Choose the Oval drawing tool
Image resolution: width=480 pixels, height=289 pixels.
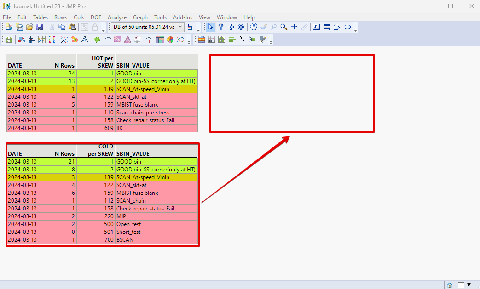pyautogui.click(x=347, y=27)
